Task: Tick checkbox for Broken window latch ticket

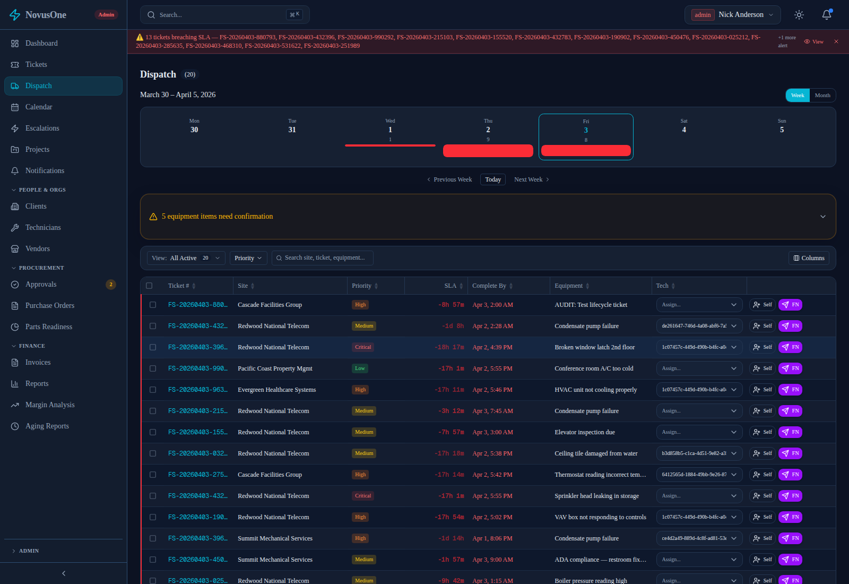Action: (x=153, y=347)
